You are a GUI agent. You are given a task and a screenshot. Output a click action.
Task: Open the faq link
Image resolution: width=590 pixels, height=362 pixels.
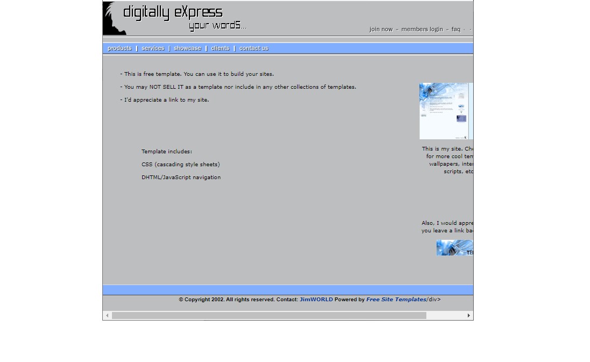[456, 30]
